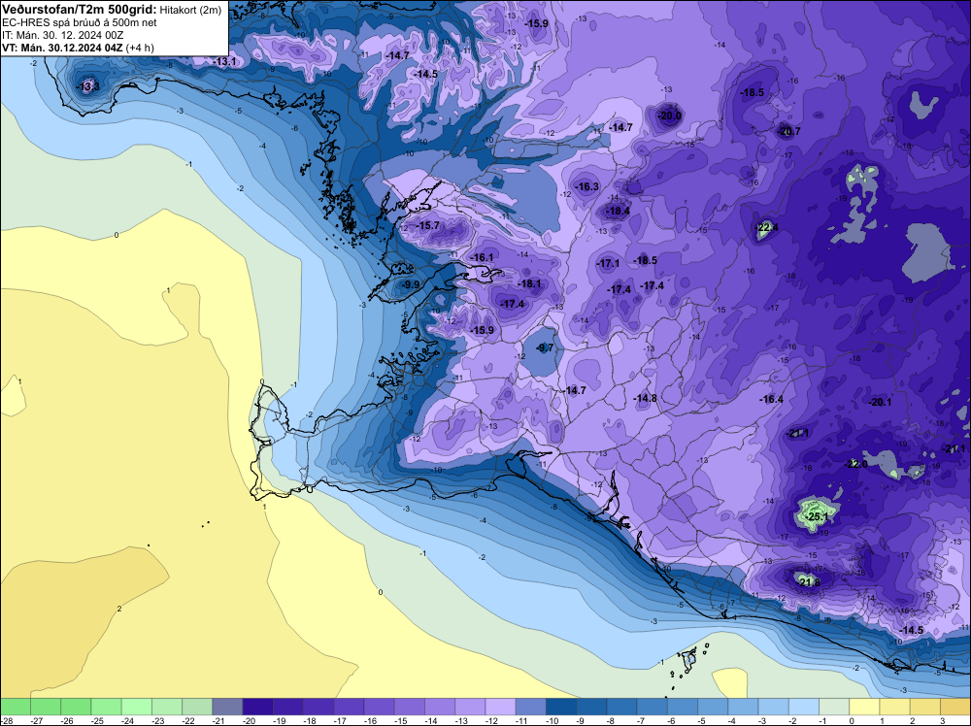Click the 'EC-HRES spá brúuð á 500m net' line

click(80, 23)
